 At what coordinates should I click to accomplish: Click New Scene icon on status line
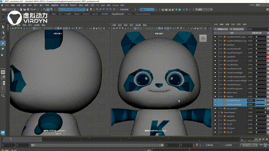(21, 10)
